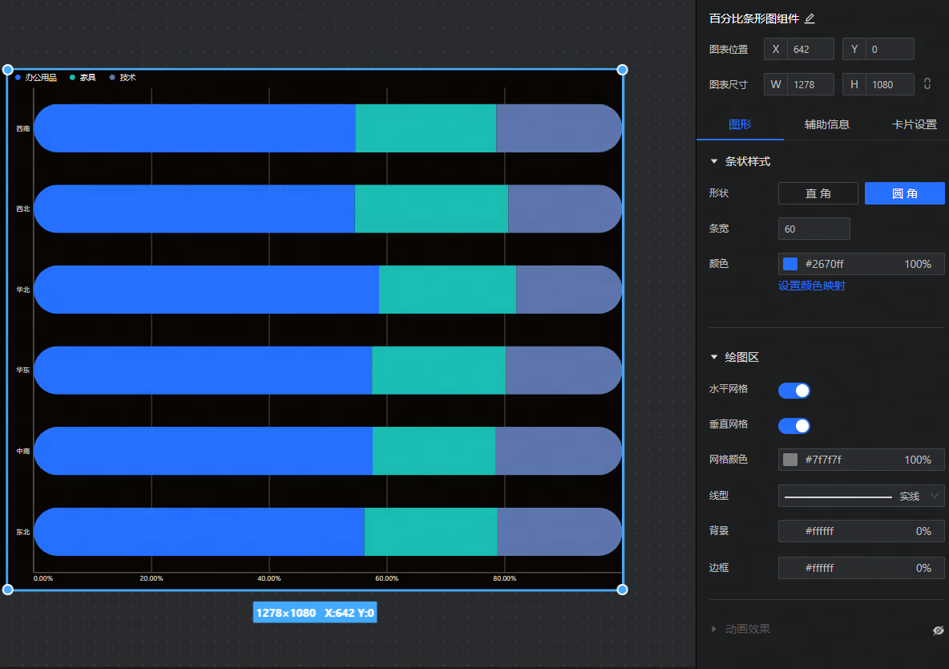Click the top-right resize handle of chart
Screen dimensions: 949x669
click(622, 70)
